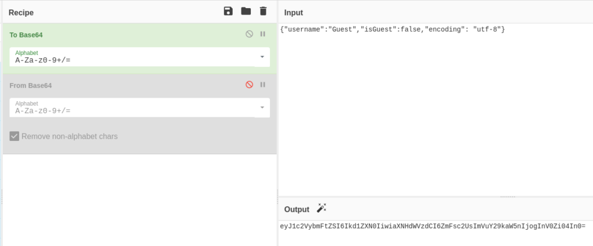This screenshot has width=593, height=246.
Task: Click the Base64 encoded output text
Action: click(x=432, y=226)
